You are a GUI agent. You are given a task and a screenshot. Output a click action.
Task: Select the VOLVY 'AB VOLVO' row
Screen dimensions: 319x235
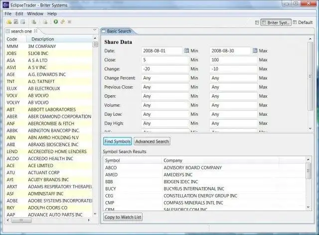click(x=49, y=102)
